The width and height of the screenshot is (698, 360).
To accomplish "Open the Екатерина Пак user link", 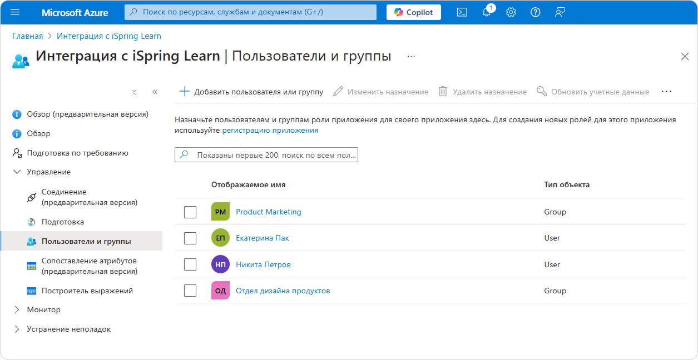I will point(263,238).
